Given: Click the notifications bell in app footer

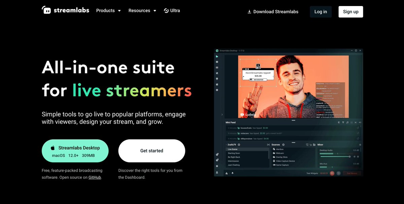Looking at the screenshot, I should (233, 173).
